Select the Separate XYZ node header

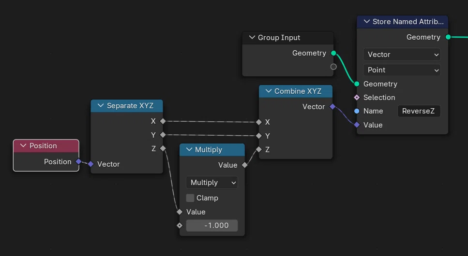pos(127,106)
